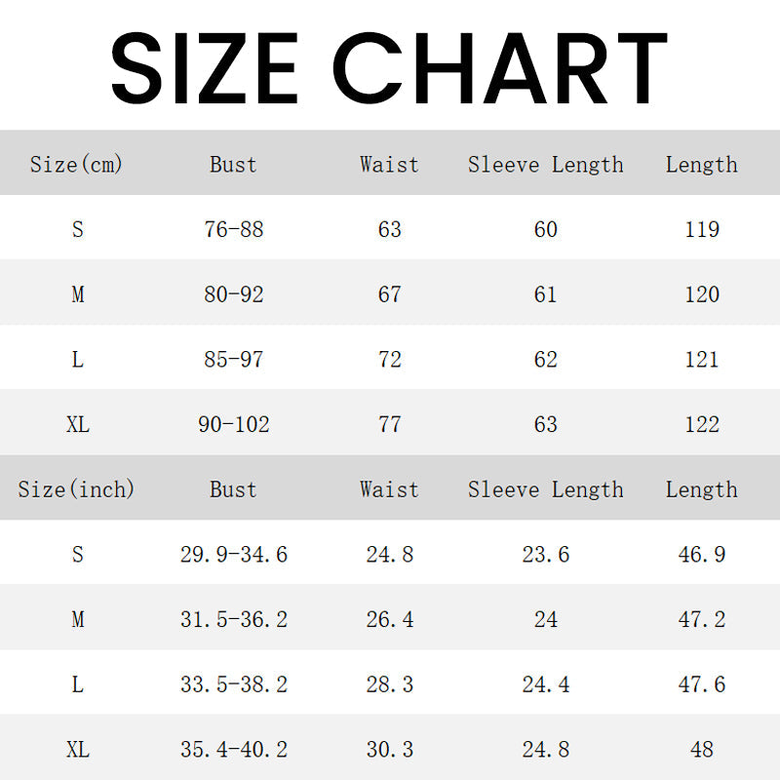Click the length value 119
780x780 pixels.
(x=702, y=230)
